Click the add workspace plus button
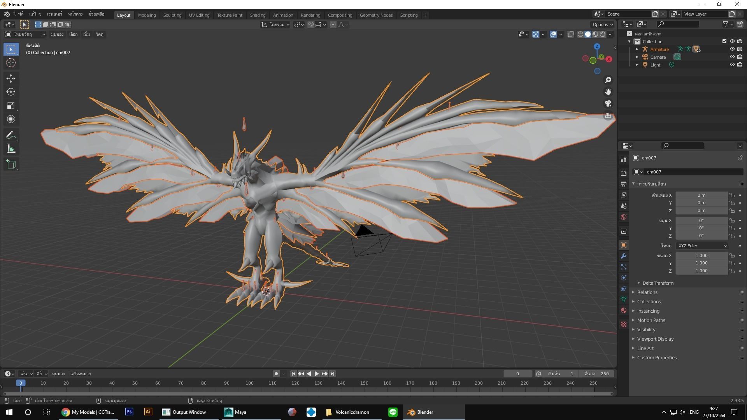The height and width of the screenshot is (420, 747). 426,15
